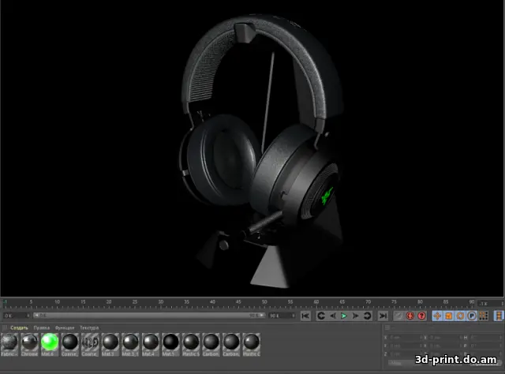The height and width of the screenshot is (374, 505).
Task: Select the green Mat.6 material swatch
Action: tap(50, 342)
